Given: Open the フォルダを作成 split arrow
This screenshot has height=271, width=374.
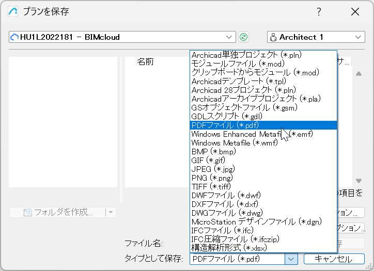Looking at the screenshot, I should coord(111,212).
